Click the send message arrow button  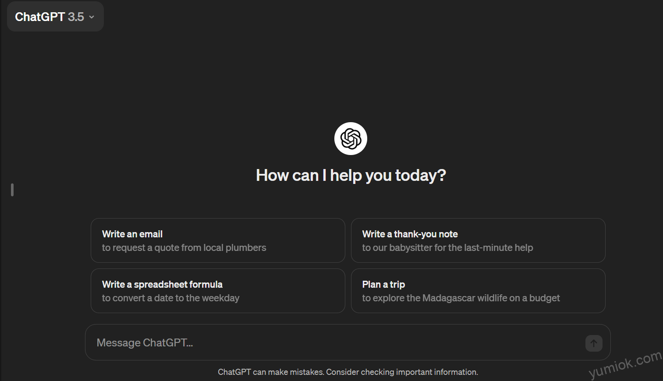coord(594,343)
